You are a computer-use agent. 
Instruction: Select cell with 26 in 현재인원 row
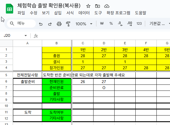83,82
